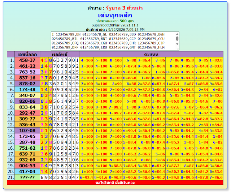The height and width of the screenshot is (192, 231).
Task: Click the text area scrollbar up arrow
Action: pyautogui.click(x=177, y=34)
